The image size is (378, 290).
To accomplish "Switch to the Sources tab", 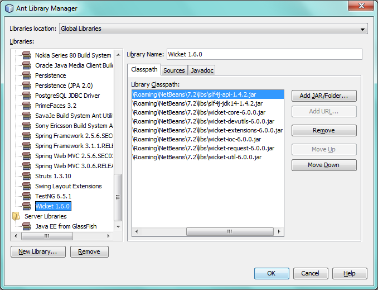I will tap(174, 70).
